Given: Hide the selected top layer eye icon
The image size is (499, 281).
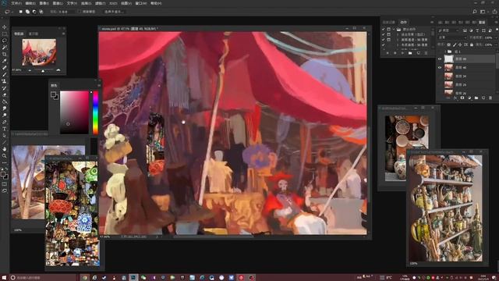Looking at the screenshot, I should pyautogui.click(x=440, y=59).
